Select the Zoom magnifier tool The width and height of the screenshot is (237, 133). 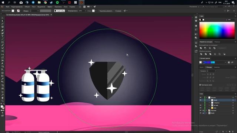(3, 100)
